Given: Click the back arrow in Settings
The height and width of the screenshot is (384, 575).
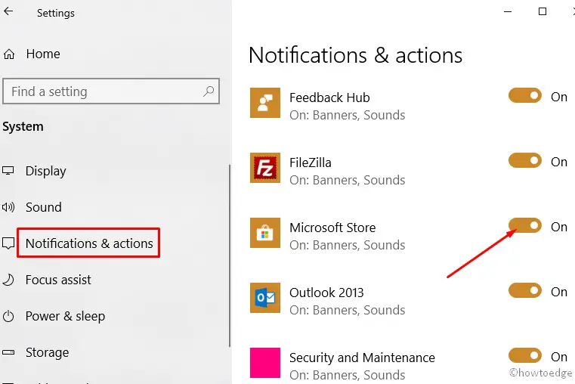Looking at the screenshot, I should pos(9,12).
